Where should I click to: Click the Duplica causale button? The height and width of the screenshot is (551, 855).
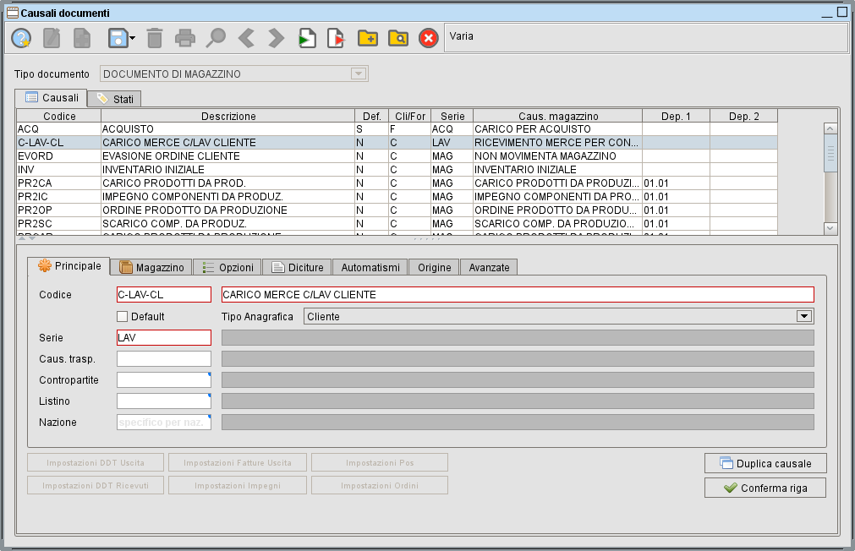[765, 463]
